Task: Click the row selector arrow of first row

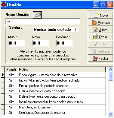Action: 3,75
